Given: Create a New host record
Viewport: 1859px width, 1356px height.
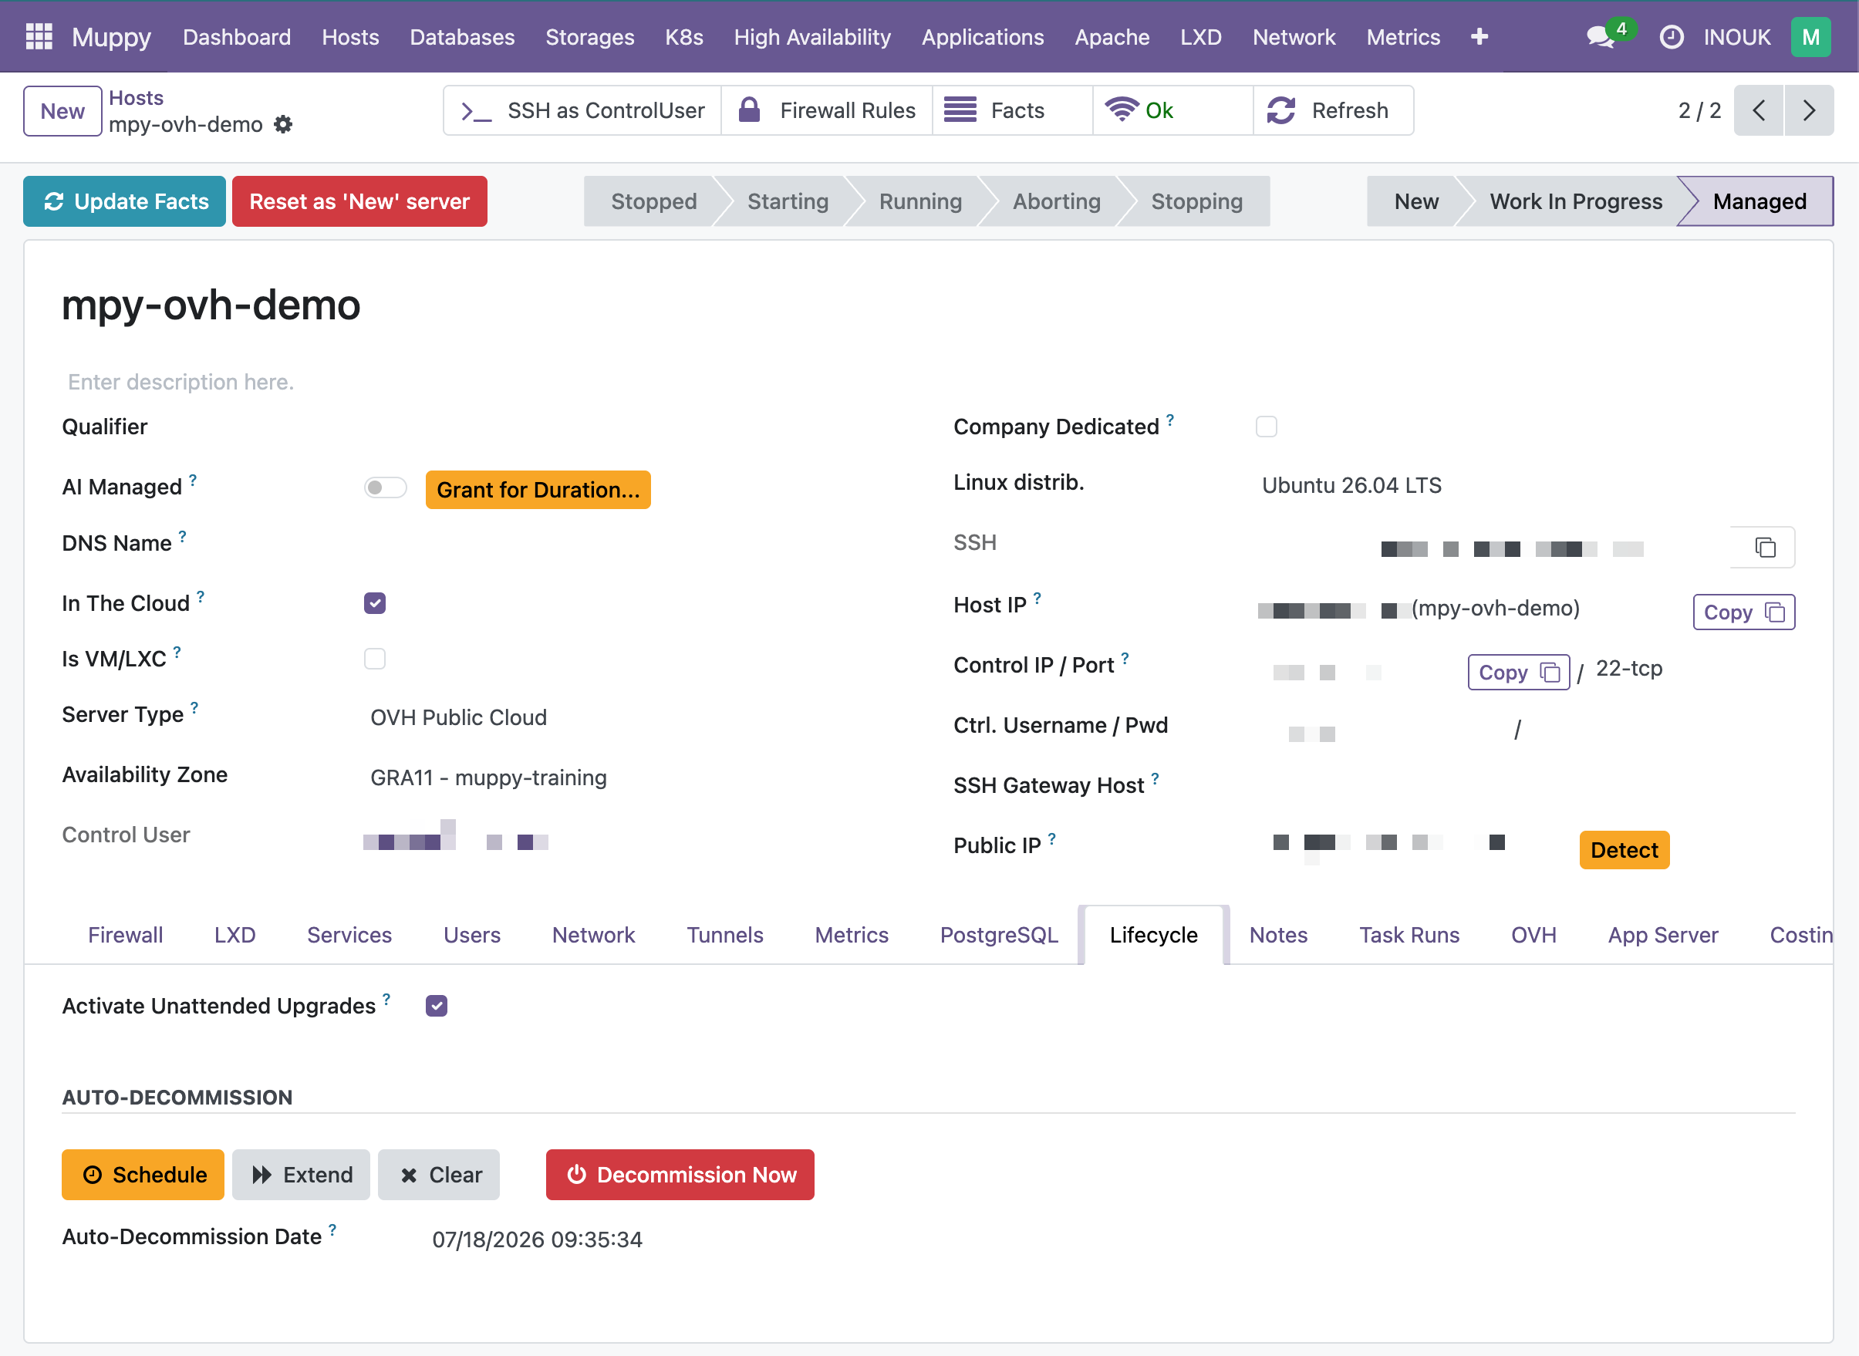Looking at the screenshot, I should coord(62,111).
